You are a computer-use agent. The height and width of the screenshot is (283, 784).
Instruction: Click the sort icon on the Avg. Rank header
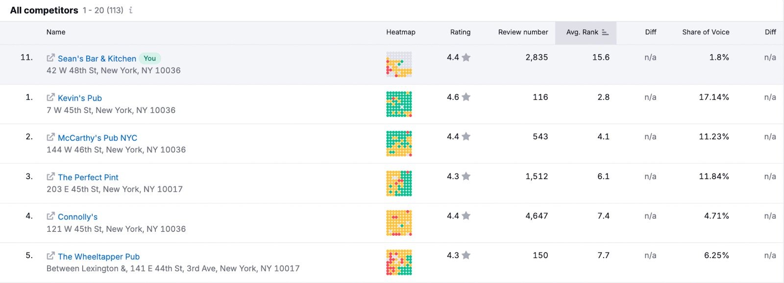point(605,32)
